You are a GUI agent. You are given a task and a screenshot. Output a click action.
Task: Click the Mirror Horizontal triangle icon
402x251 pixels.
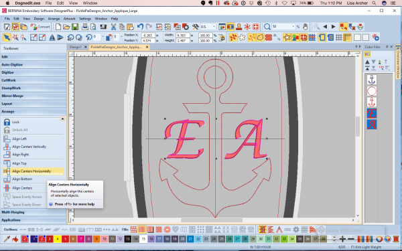click(52, 37)
